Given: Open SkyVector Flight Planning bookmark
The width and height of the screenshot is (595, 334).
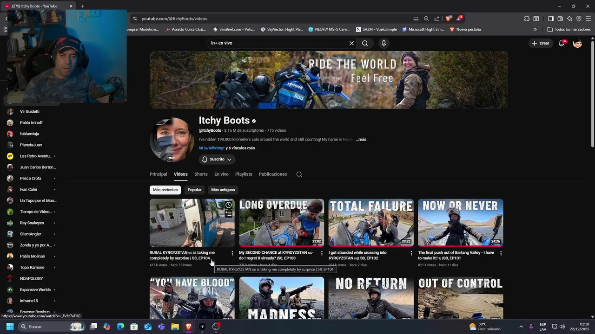Looking at the screenshot, I should coord(282,29).
